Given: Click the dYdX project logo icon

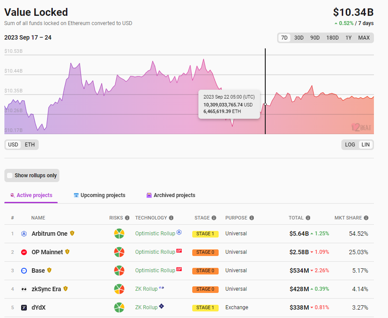Looking at the screenshot, I should tap(24, 307).
